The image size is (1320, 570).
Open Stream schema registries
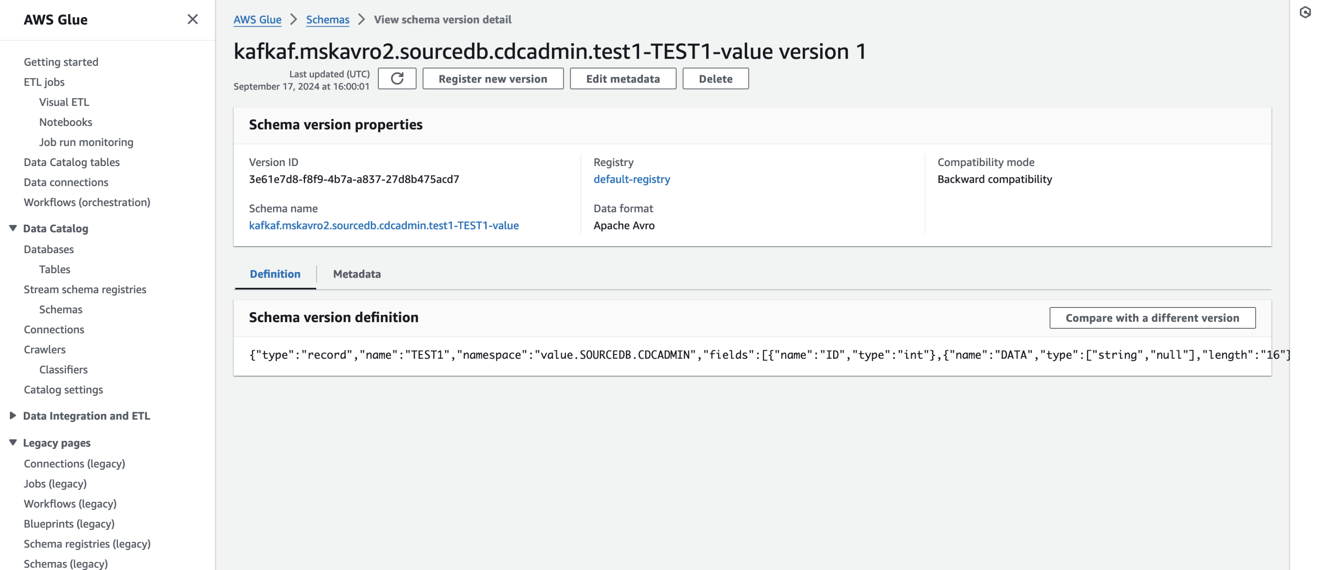point(85,289)
